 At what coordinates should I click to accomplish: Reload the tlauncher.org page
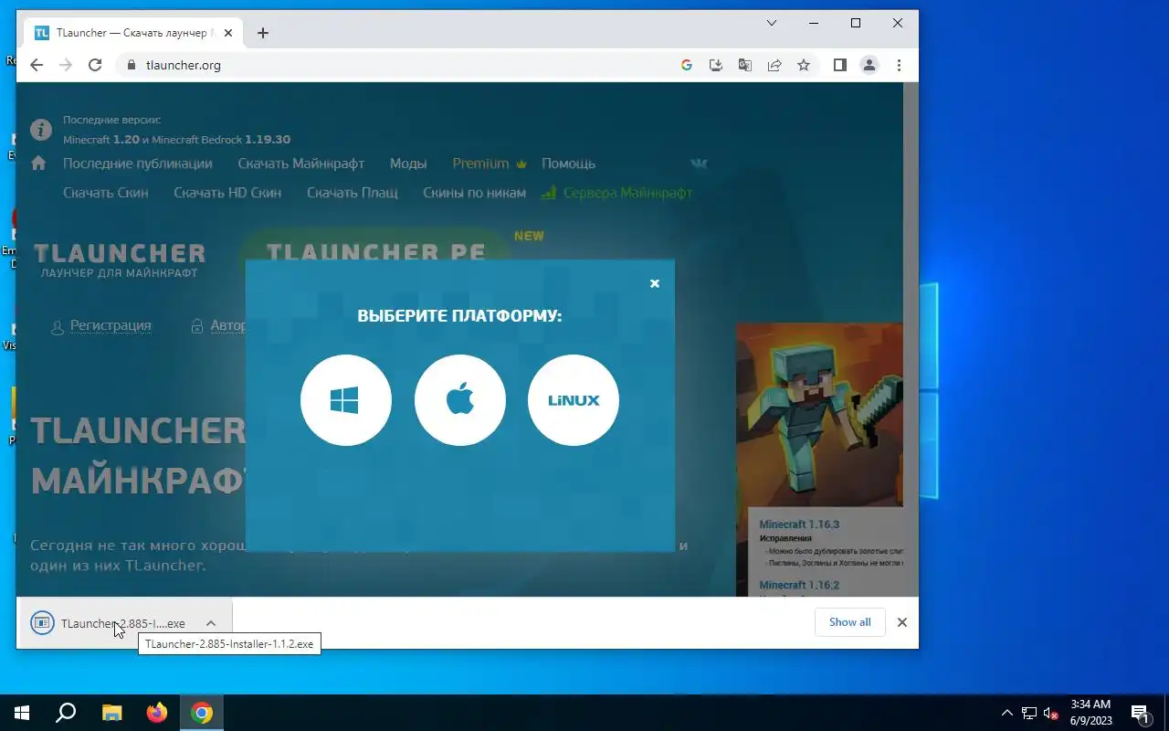[x=95, y=65]
